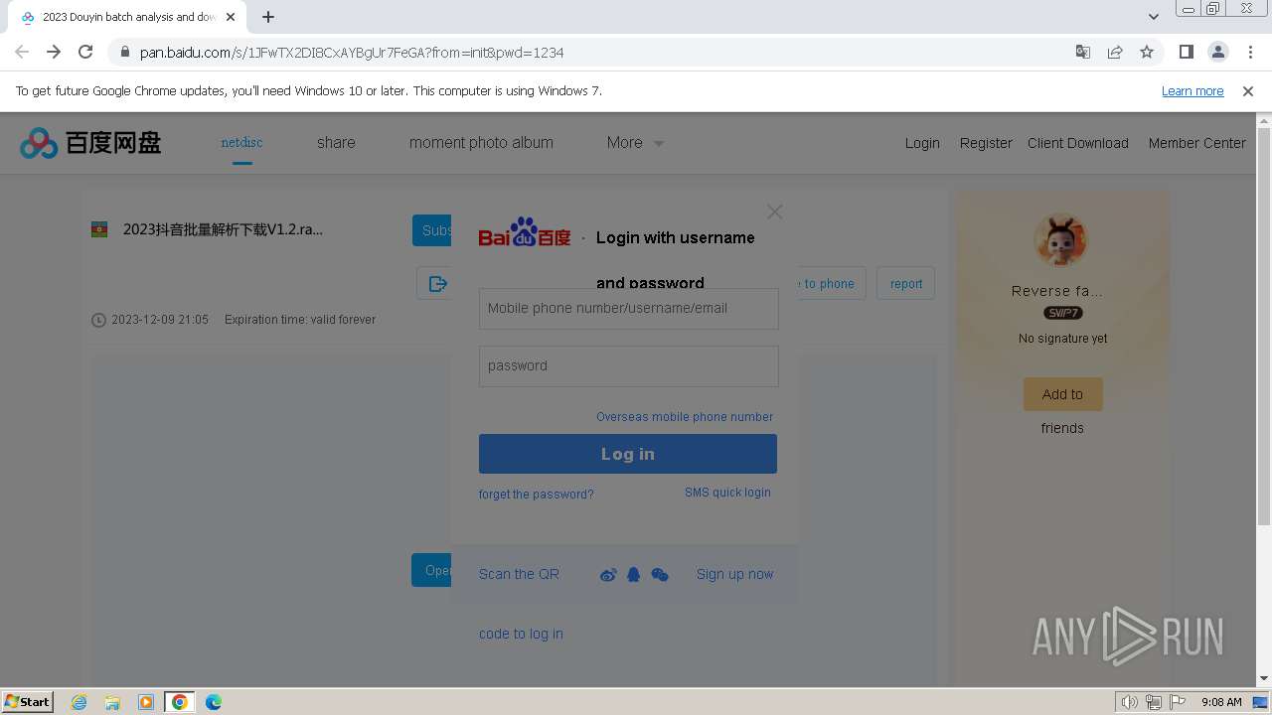Click the Overseas mobile phone number link
Image resolution: width=1272 pixels, height=715 pixels.
point(685,417)
